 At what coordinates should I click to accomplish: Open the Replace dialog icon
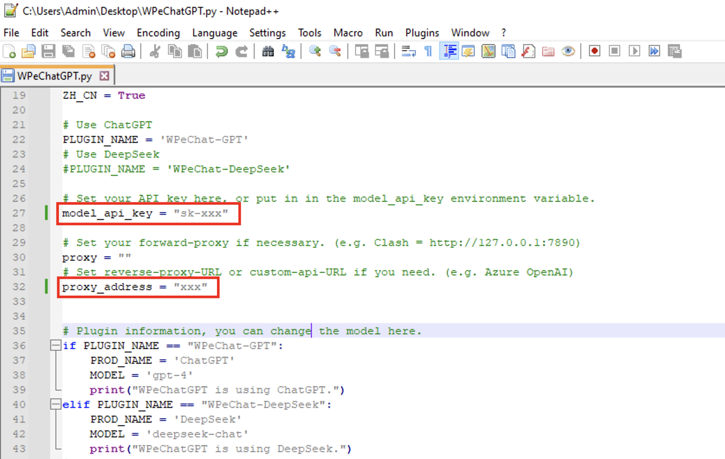point(288,51)
